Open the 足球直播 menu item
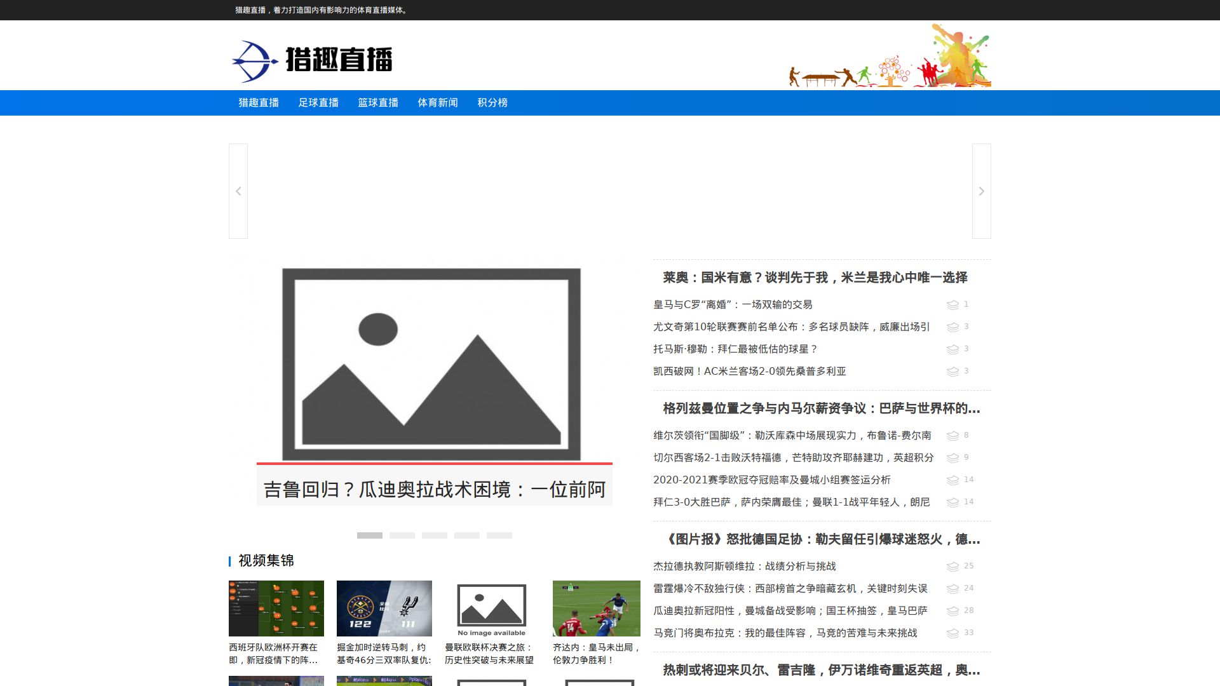Screen dimensions: 1220x686 point(318,103)
